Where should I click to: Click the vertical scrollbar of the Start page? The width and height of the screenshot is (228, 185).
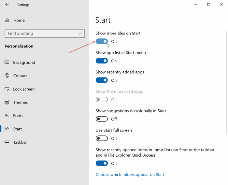[x=227, y=82]
